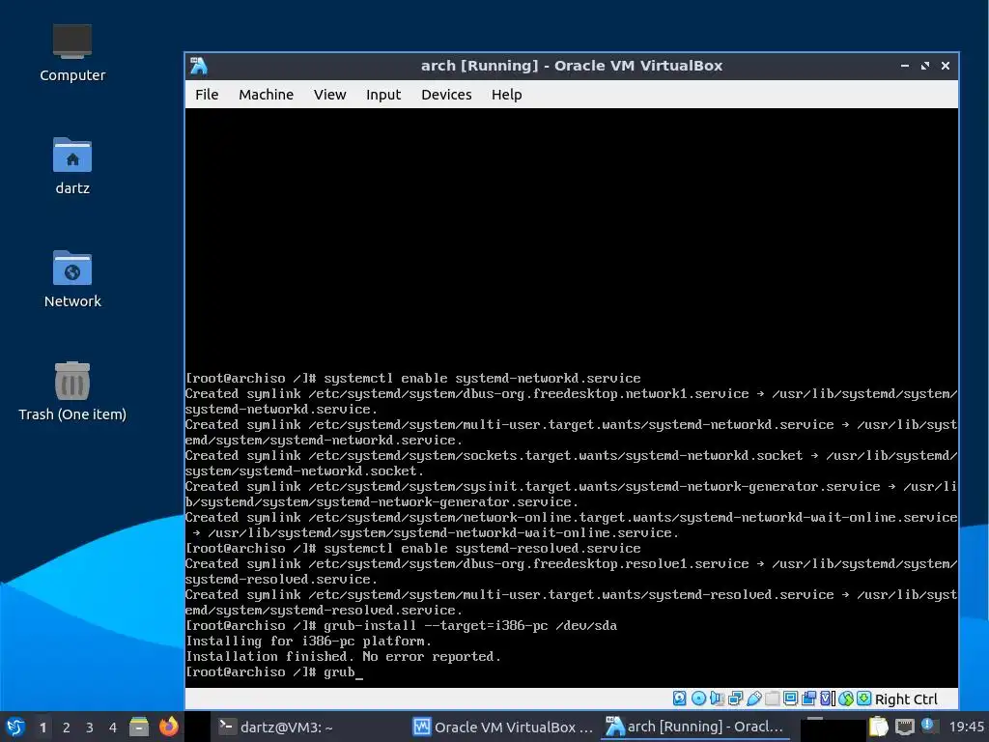Open the Input menu
This screenshot has width=989, height=742.
(383, 95)
